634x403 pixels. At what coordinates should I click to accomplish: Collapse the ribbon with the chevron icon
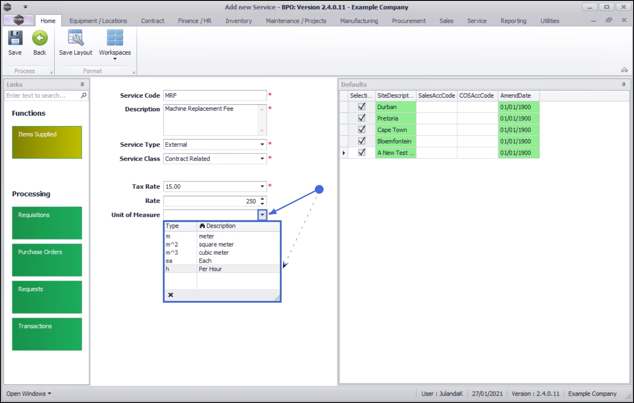[x=624, y=70]
